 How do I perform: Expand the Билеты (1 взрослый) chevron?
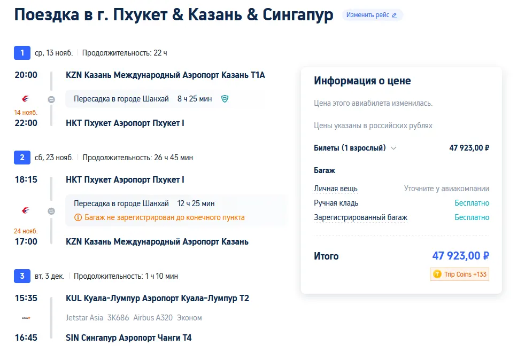pyautogui.click(x=393, y=148)
